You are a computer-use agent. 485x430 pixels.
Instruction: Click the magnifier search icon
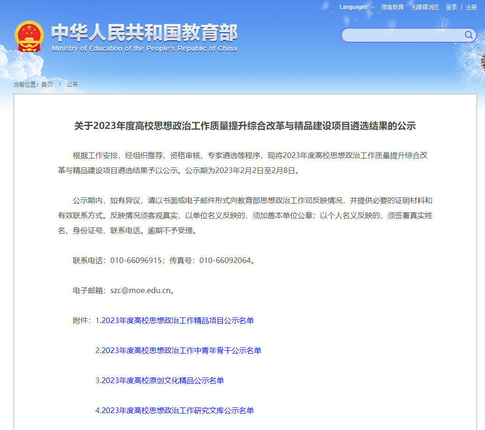pyautogui.click(x=468, y=35)
